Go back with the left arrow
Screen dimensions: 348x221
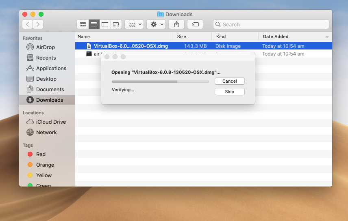pyautogui.click(x=28, y=24)
